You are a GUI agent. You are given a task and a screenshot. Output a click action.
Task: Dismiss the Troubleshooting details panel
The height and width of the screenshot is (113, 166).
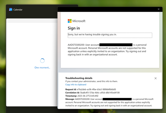coord(155,78)
